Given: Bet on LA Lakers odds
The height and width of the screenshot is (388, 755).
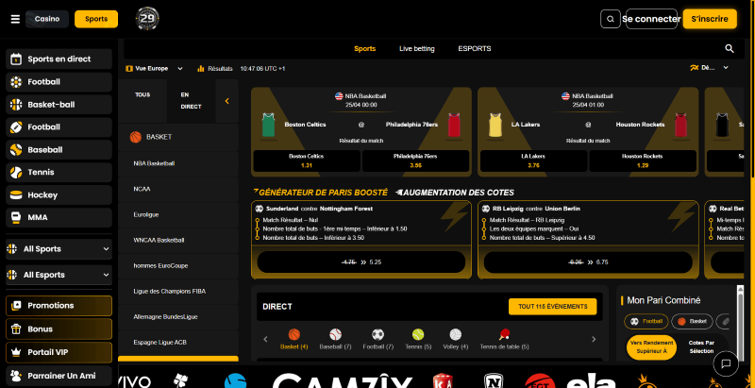Looking at the screenshot, I should (533, 160).
